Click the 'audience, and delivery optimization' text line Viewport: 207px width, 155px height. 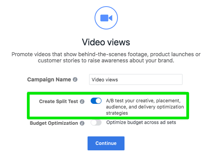click(x=145, y=107)
